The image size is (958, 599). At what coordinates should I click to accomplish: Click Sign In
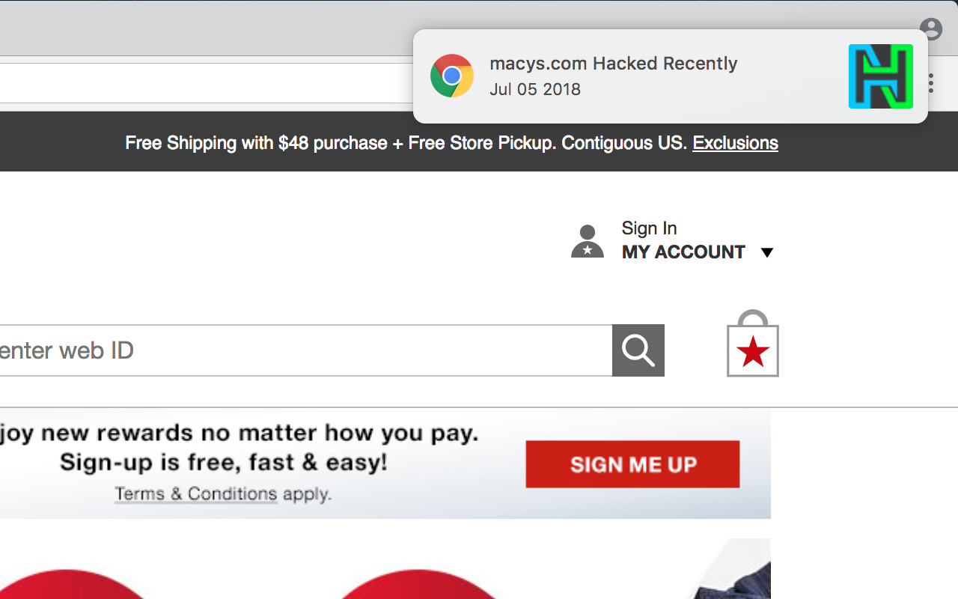click(648, 228)
